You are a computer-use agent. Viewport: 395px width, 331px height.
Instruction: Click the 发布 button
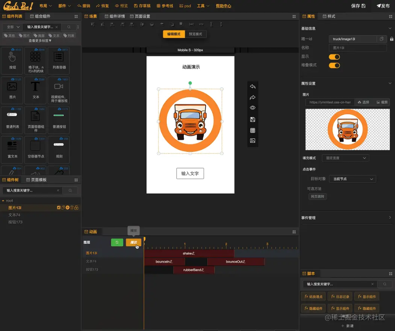(x=383, y=6)
